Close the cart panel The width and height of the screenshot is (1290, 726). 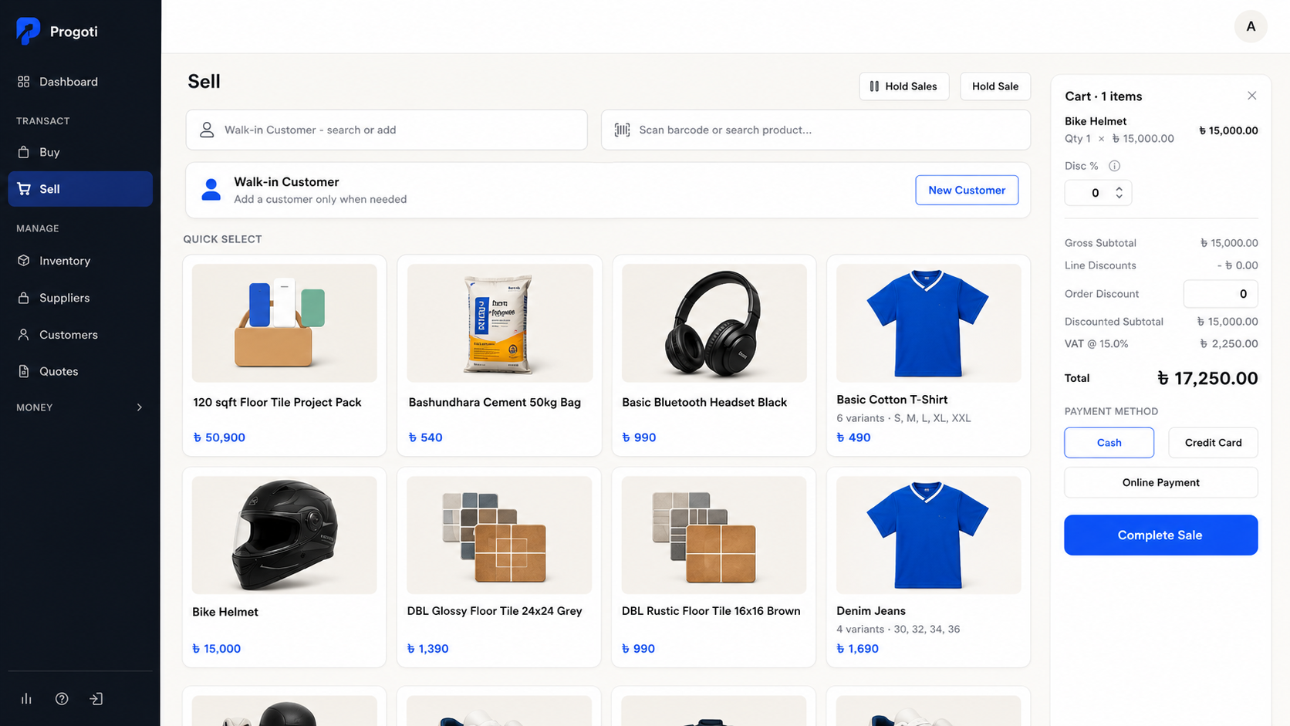[1251, 96]
